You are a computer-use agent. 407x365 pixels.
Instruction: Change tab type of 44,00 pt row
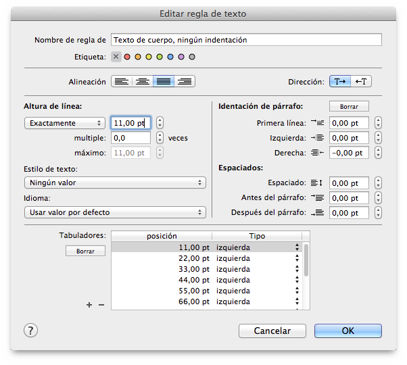(x=297, y=280)
